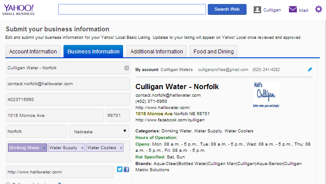Image resolution: width=326 pixels, height=184 pixels.
Task: Open the hallswater.com link in preview
Action: 163,108
